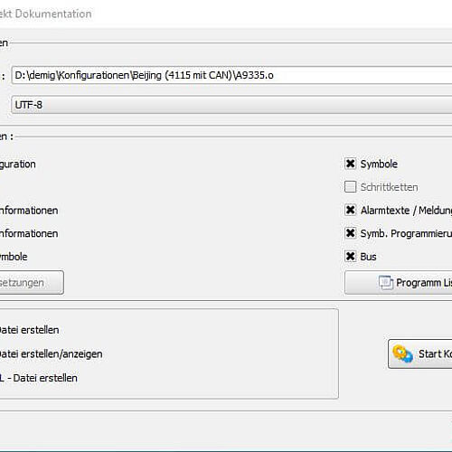452x452 pixels.
Task: Click the ...guration option label
Action: pyautogui.click(x=18, y=165)
